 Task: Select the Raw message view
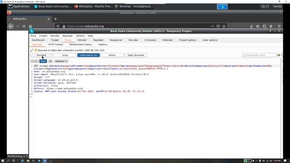[x=43, y=61]
